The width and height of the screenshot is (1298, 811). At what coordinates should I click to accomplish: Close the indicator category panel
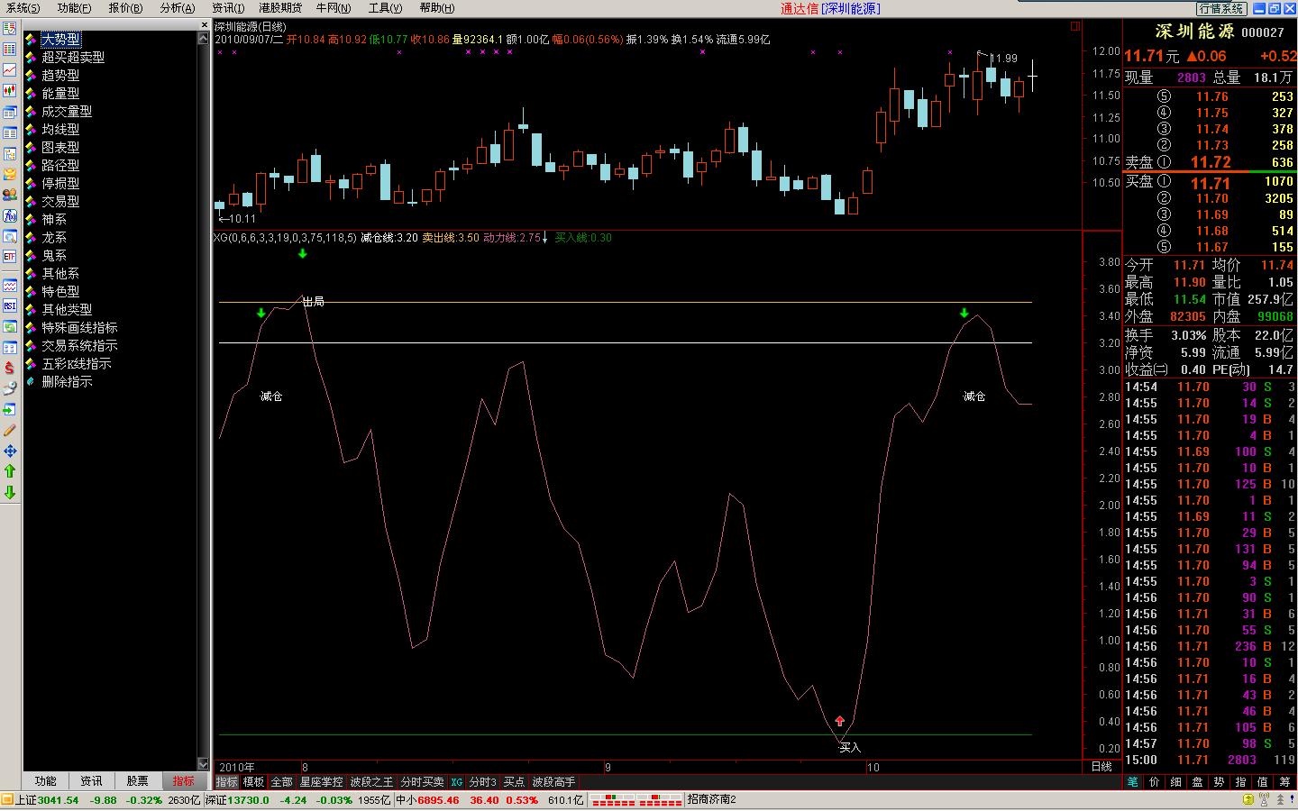[x=203, y=27]
